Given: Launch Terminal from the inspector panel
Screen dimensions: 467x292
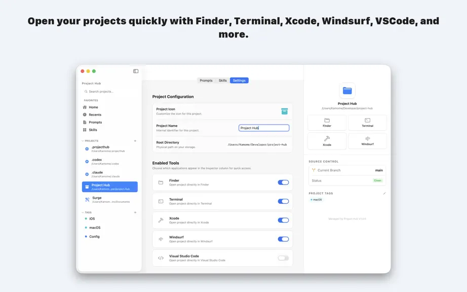Looking at the screenshot, I should pyautogui.click(x=367, y=123).
